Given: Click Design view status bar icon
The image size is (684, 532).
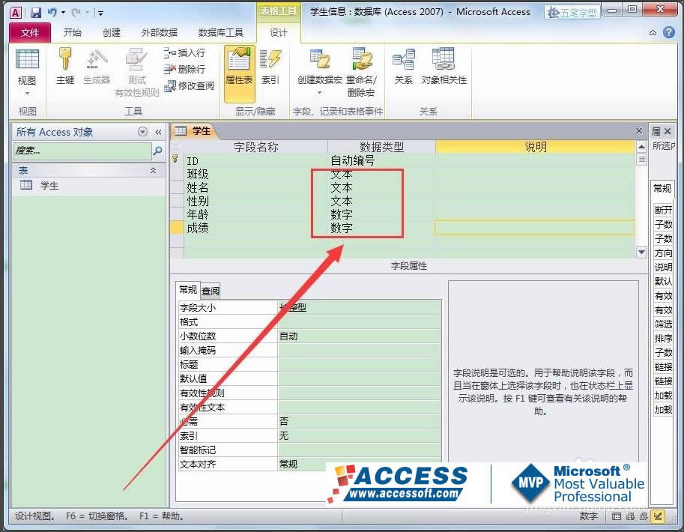Looking at the screenshot, I should click(x=657, y=517).
